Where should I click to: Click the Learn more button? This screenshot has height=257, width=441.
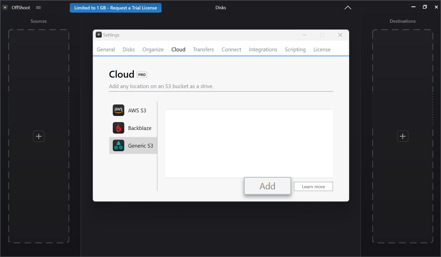point(313,186)
